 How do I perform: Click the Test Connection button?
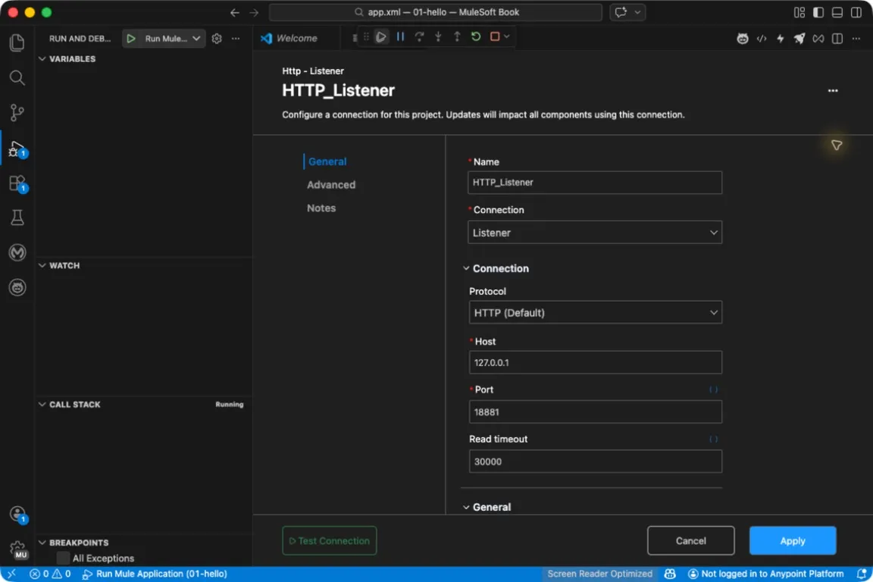click(x=329, y=540)
